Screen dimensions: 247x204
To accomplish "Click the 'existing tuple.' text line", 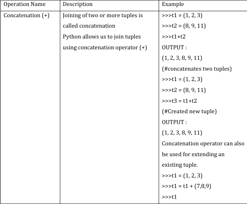I will point(180,165).
